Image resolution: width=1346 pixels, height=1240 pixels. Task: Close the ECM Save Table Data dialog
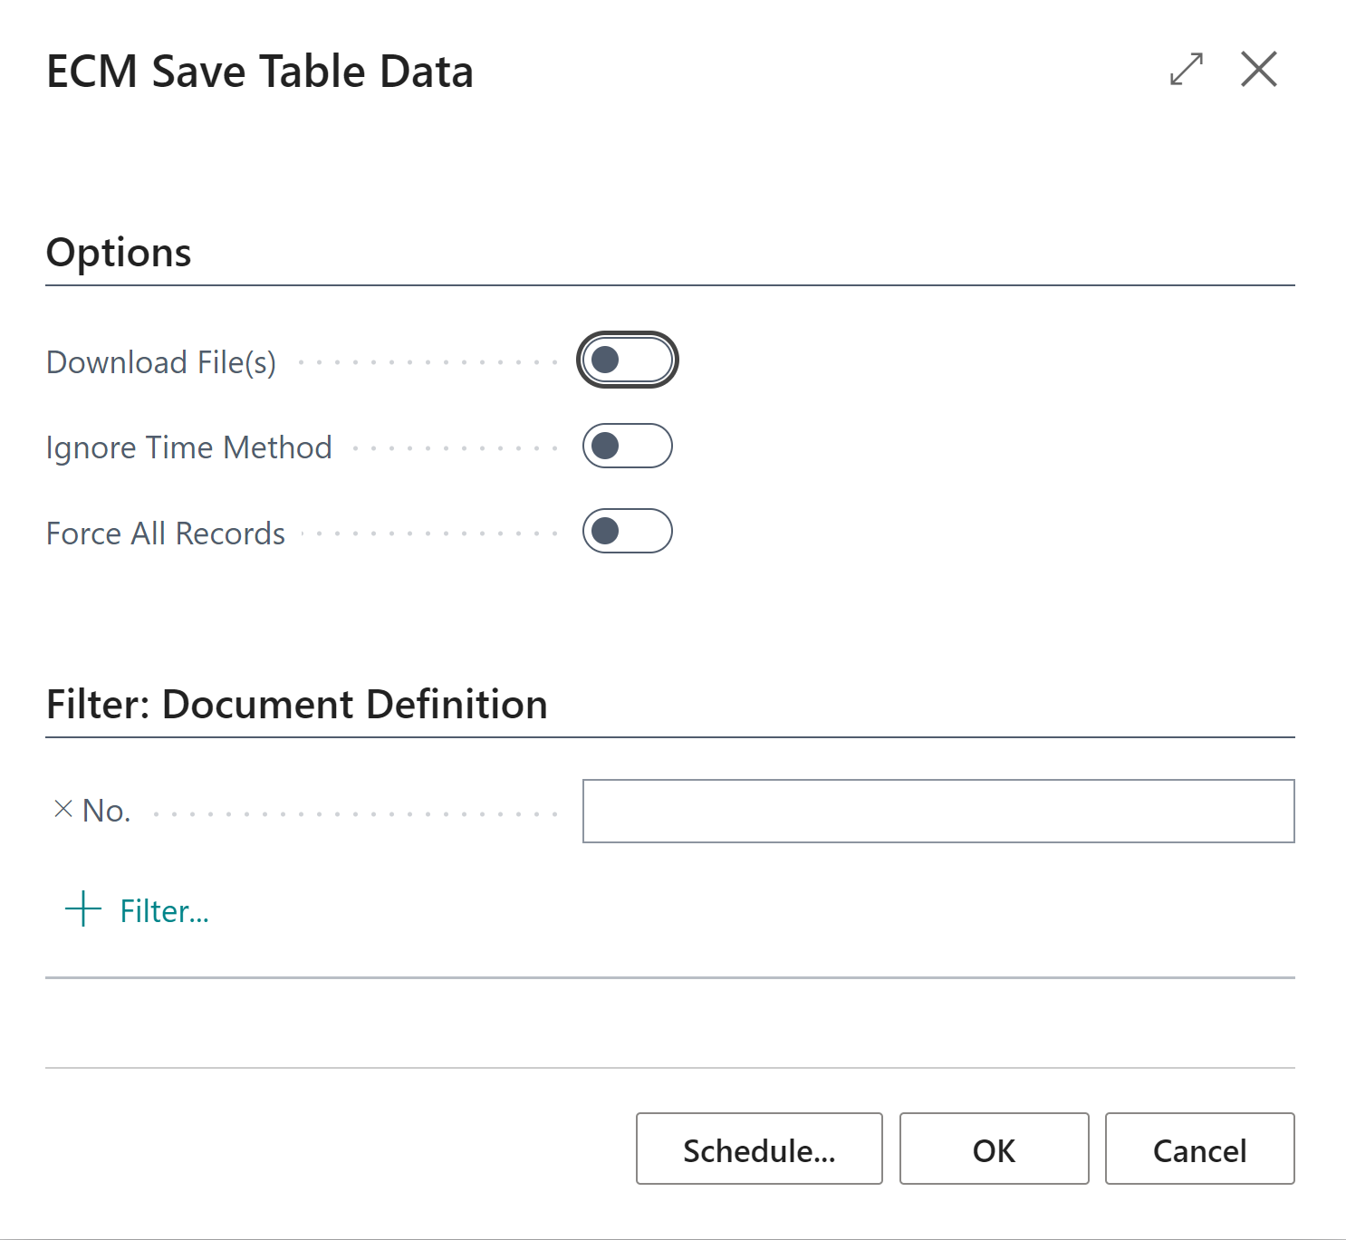tap(1258, 70)
